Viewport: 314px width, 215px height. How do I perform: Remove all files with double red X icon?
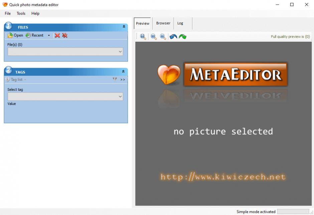pos(65,35)
